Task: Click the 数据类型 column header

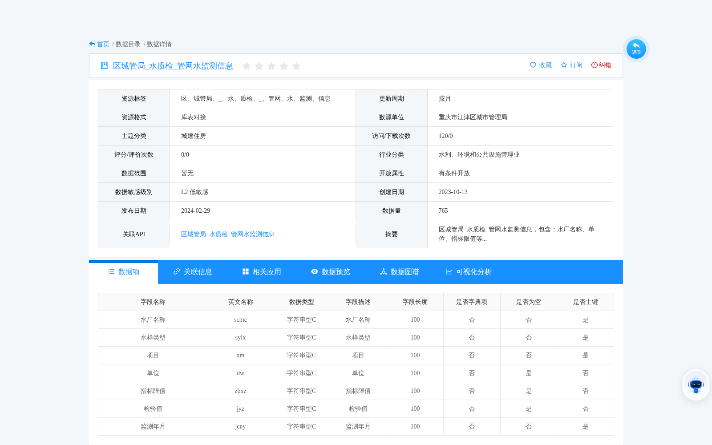Action: 302,302
